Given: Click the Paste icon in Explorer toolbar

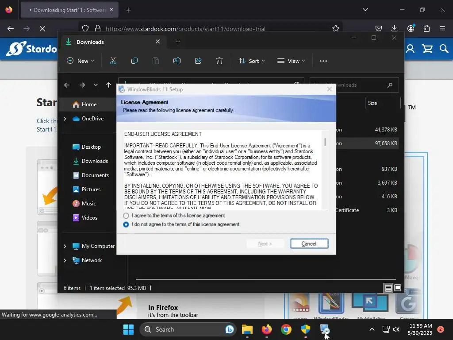Looking at the screenshot, I should [x=156, y=61].
